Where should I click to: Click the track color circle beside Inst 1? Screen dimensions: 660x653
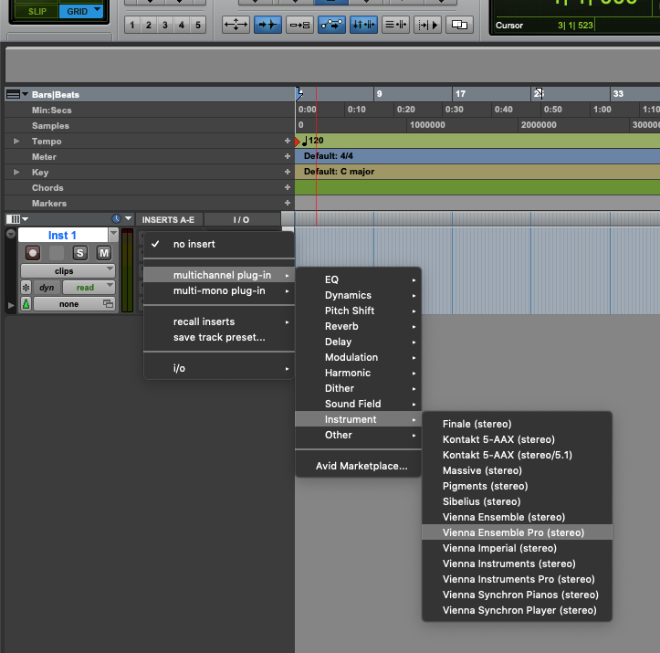click(11, 234)
